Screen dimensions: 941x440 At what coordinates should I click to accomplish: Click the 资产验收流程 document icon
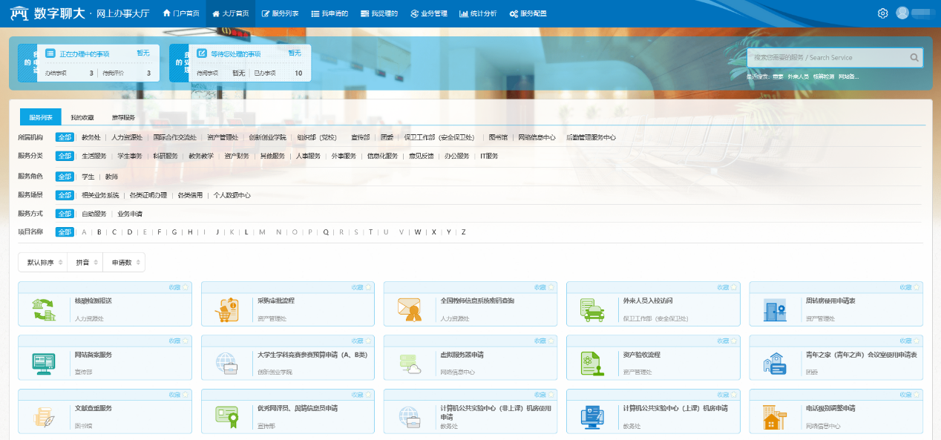click(x=591, y=363)
